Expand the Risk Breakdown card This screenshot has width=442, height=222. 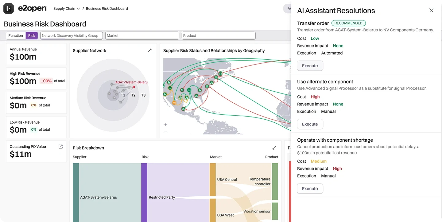[x=274, y=148]
